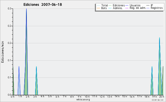The height and width of the screenshot is (102, 166).
Task: Click the '16 h' x-axis label
Action: click(132, 96)
